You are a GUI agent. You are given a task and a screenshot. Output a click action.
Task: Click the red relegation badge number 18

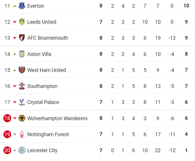[7, 118]
